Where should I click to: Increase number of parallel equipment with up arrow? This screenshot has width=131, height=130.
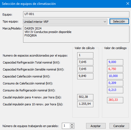72,124
